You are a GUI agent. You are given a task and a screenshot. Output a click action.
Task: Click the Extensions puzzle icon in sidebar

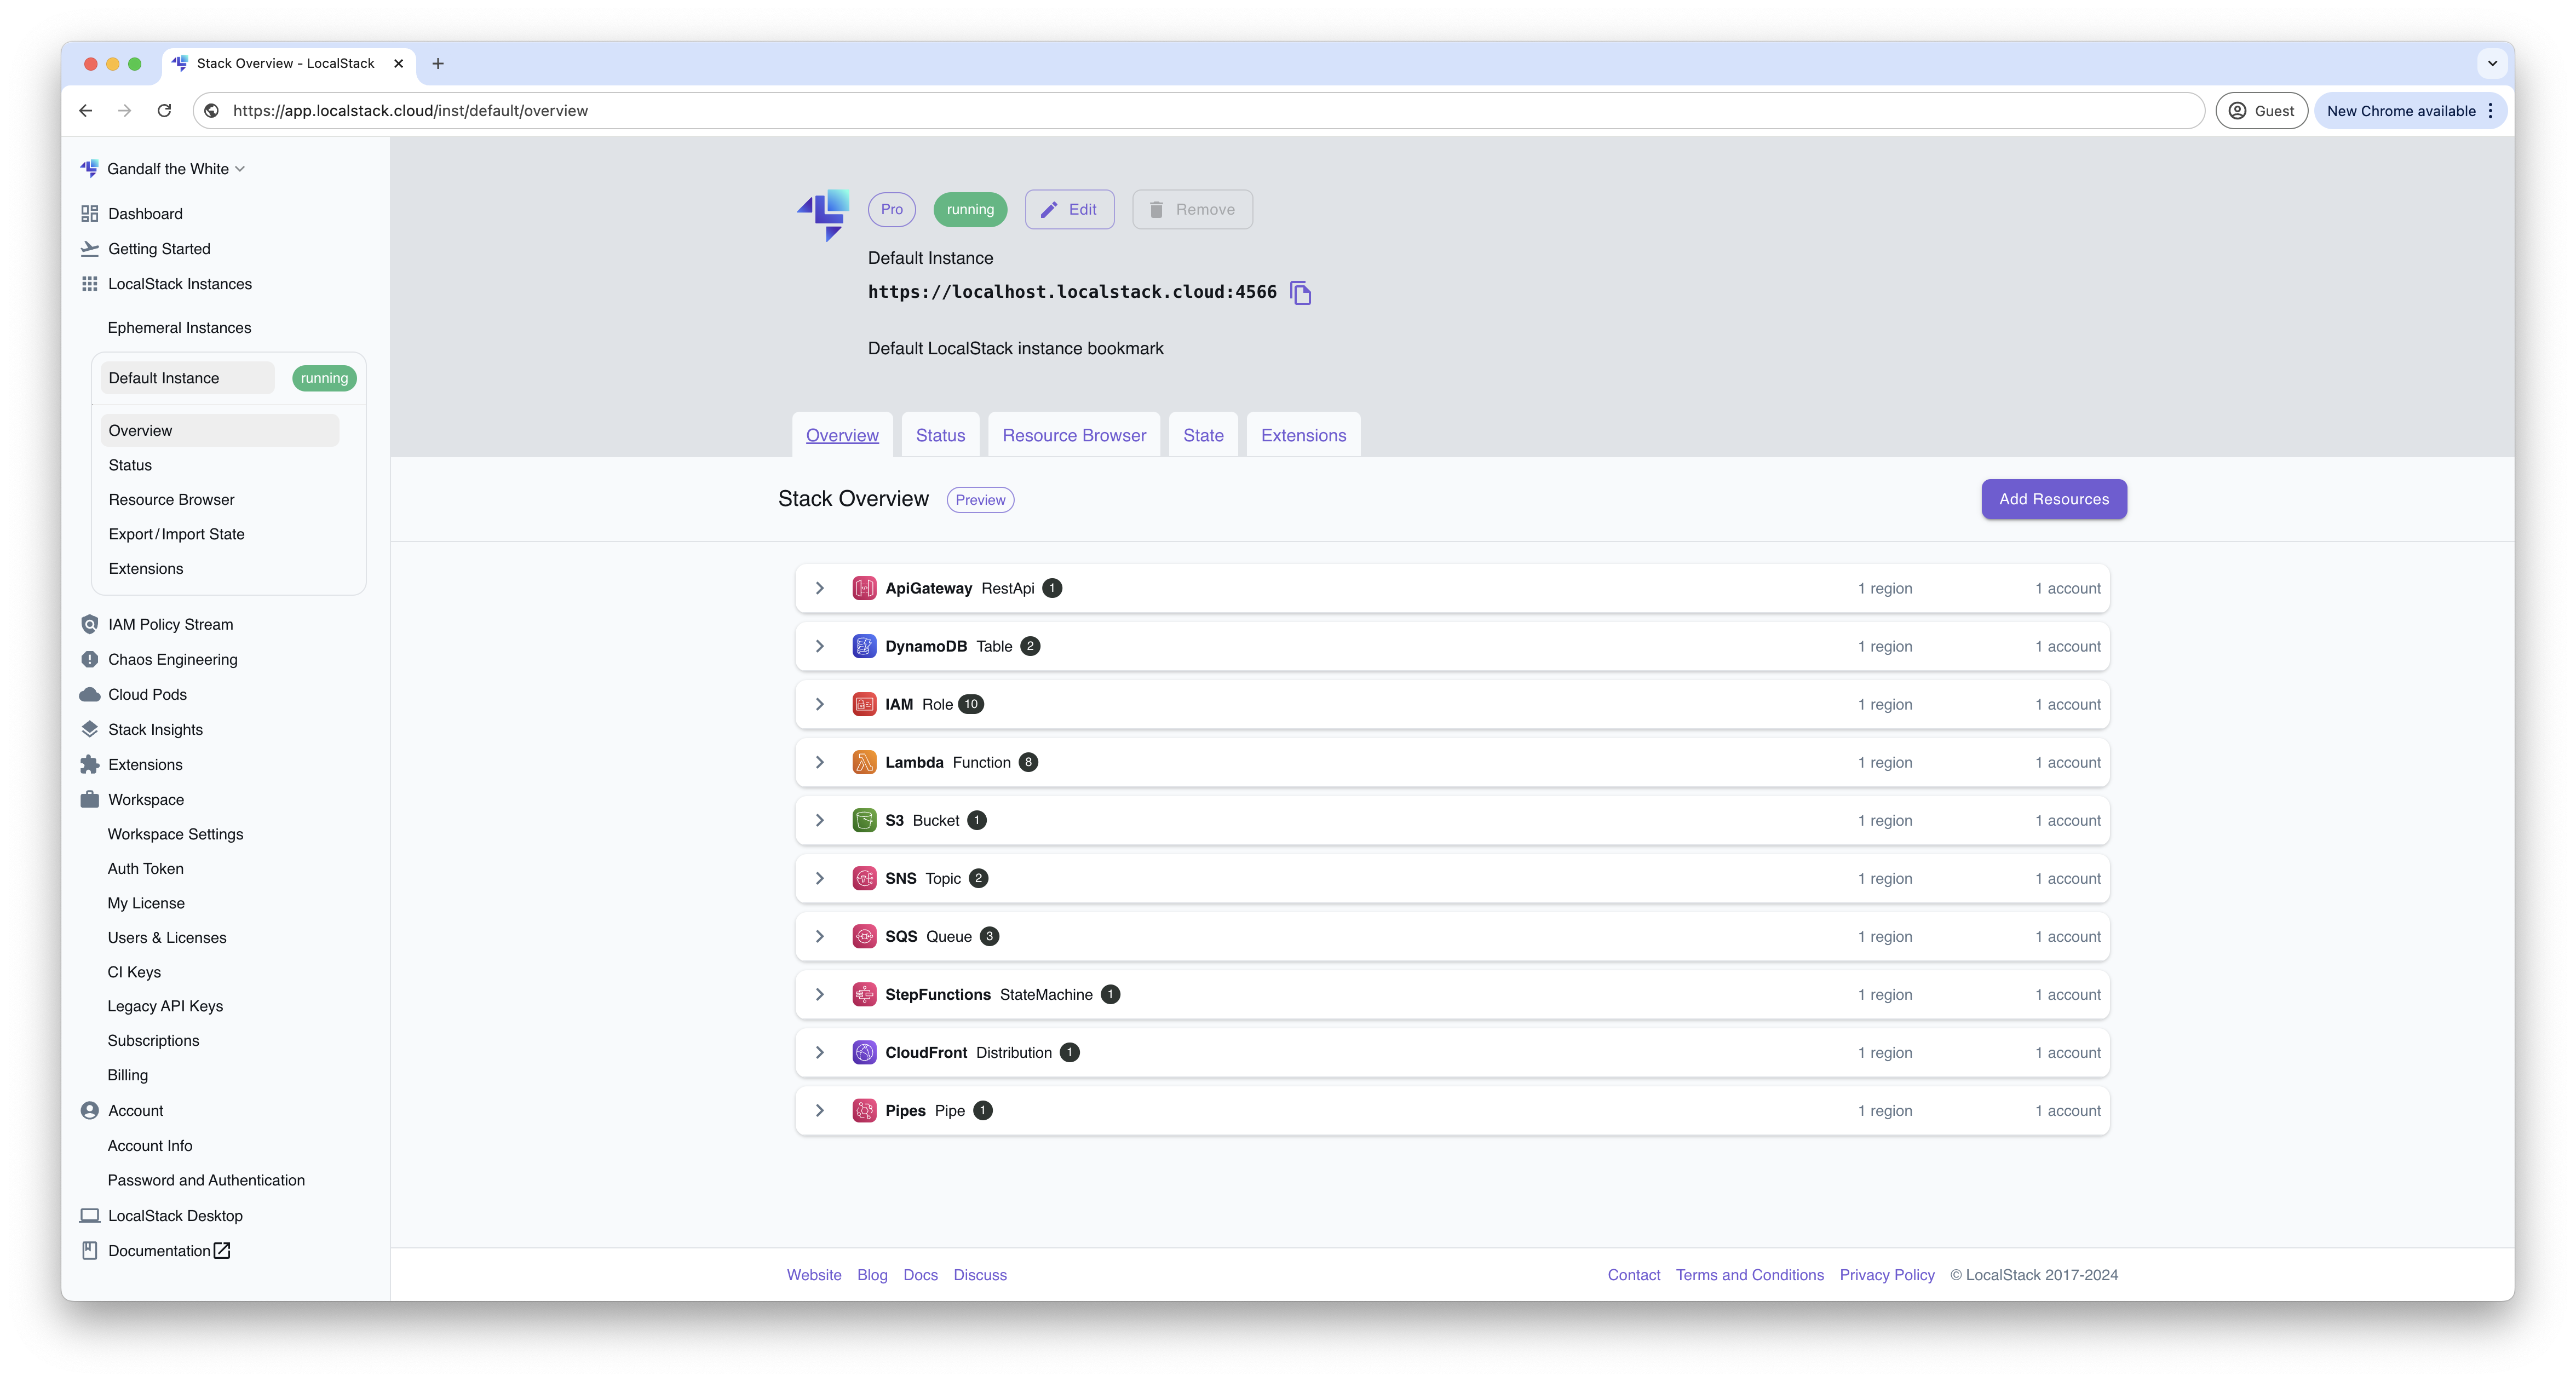point(90,764)
